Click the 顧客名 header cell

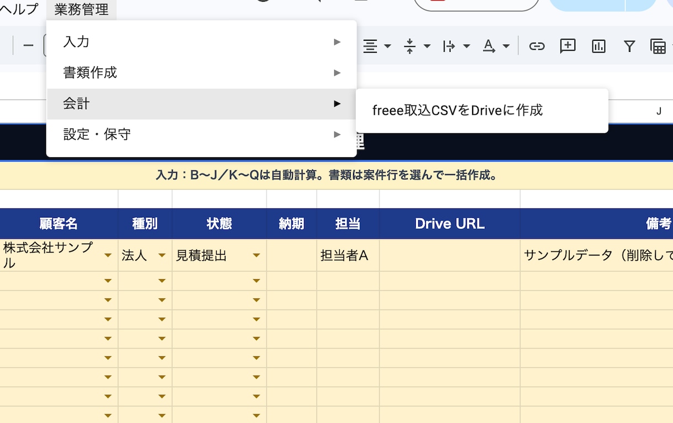tap(58, 223)
